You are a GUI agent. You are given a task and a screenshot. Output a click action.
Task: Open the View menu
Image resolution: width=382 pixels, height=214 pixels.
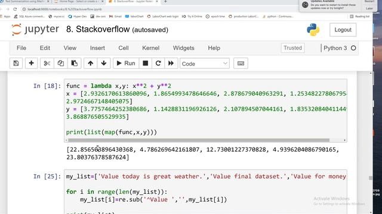(x=70, y=48)
